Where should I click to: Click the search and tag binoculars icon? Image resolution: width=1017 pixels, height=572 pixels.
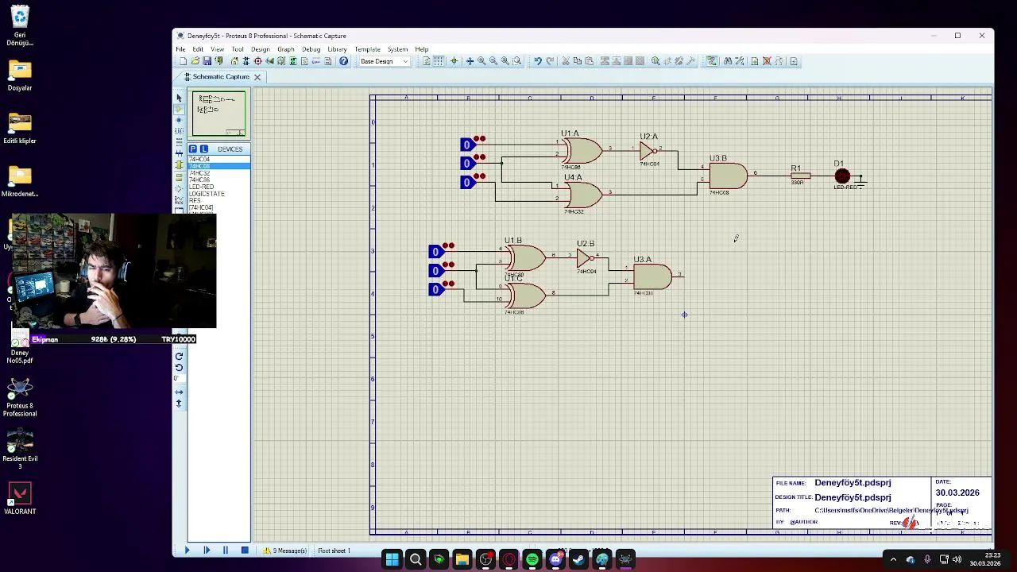click(x=728, y=61)
